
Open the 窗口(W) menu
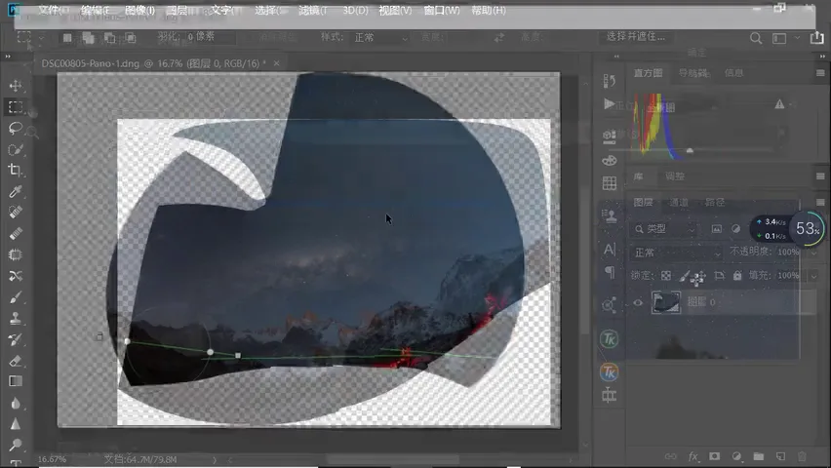[x=442, y=10]
